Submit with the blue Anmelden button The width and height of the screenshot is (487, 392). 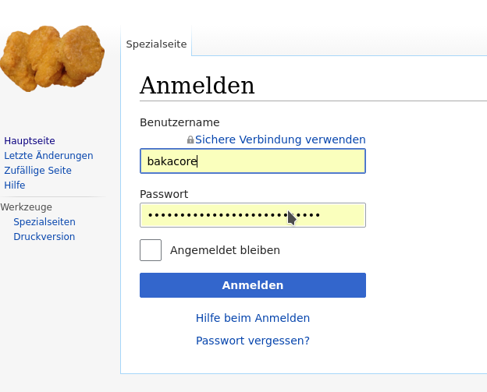tap(253, 285)
